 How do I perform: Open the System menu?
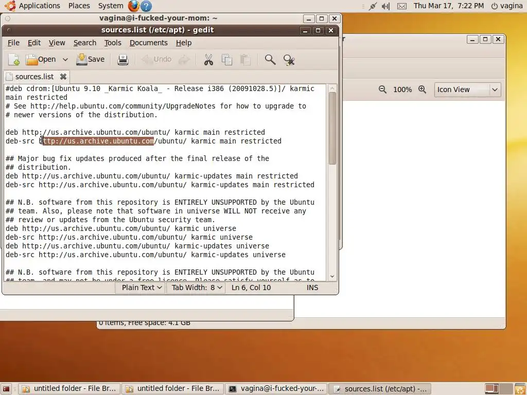coord(111,6)
